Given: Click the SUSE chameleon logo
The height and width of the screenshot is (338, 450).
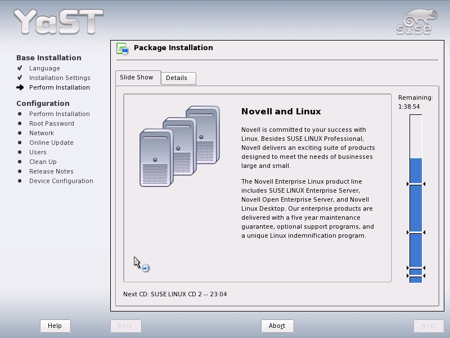Looking at the screenshot, I should (x=417, y=22).
